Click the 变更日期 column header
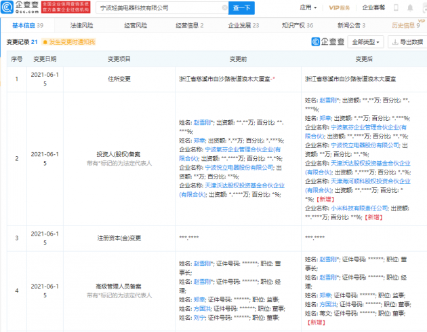This screenshot has width=427, height=332. coord(45,59)
